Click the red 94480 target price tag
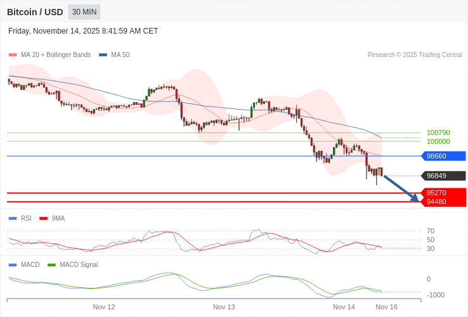Screen dimensions: 468x317 click(x=443, y=202)
